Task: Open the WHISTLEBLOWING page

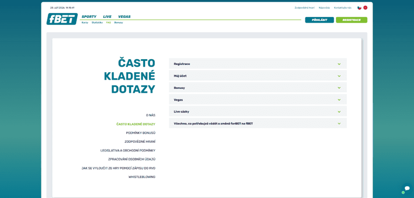Action: pos(142,177)
